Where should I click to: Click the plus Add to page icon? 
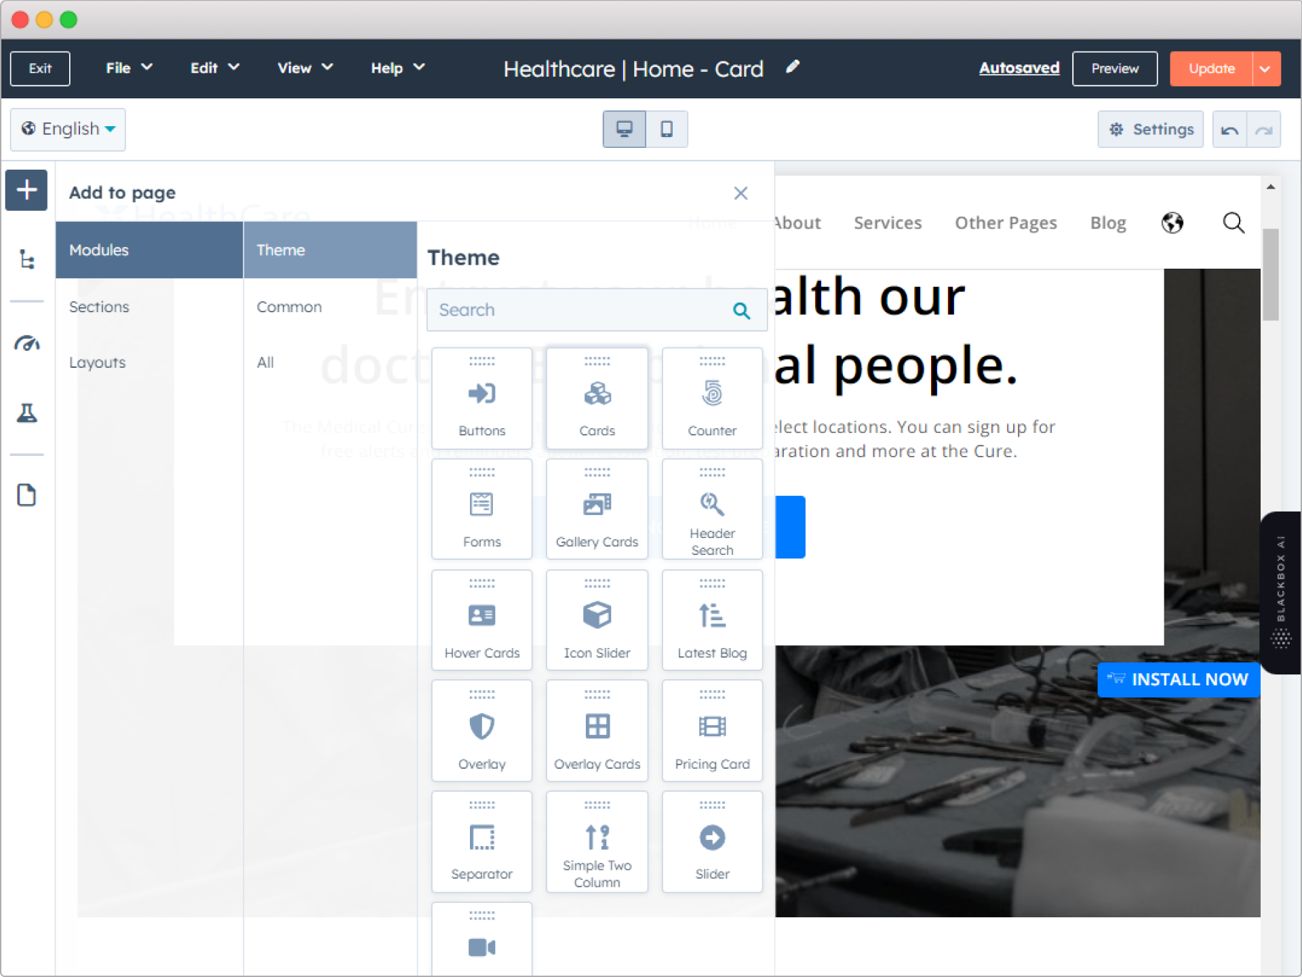pyautogui.click(x=26, y=190)
